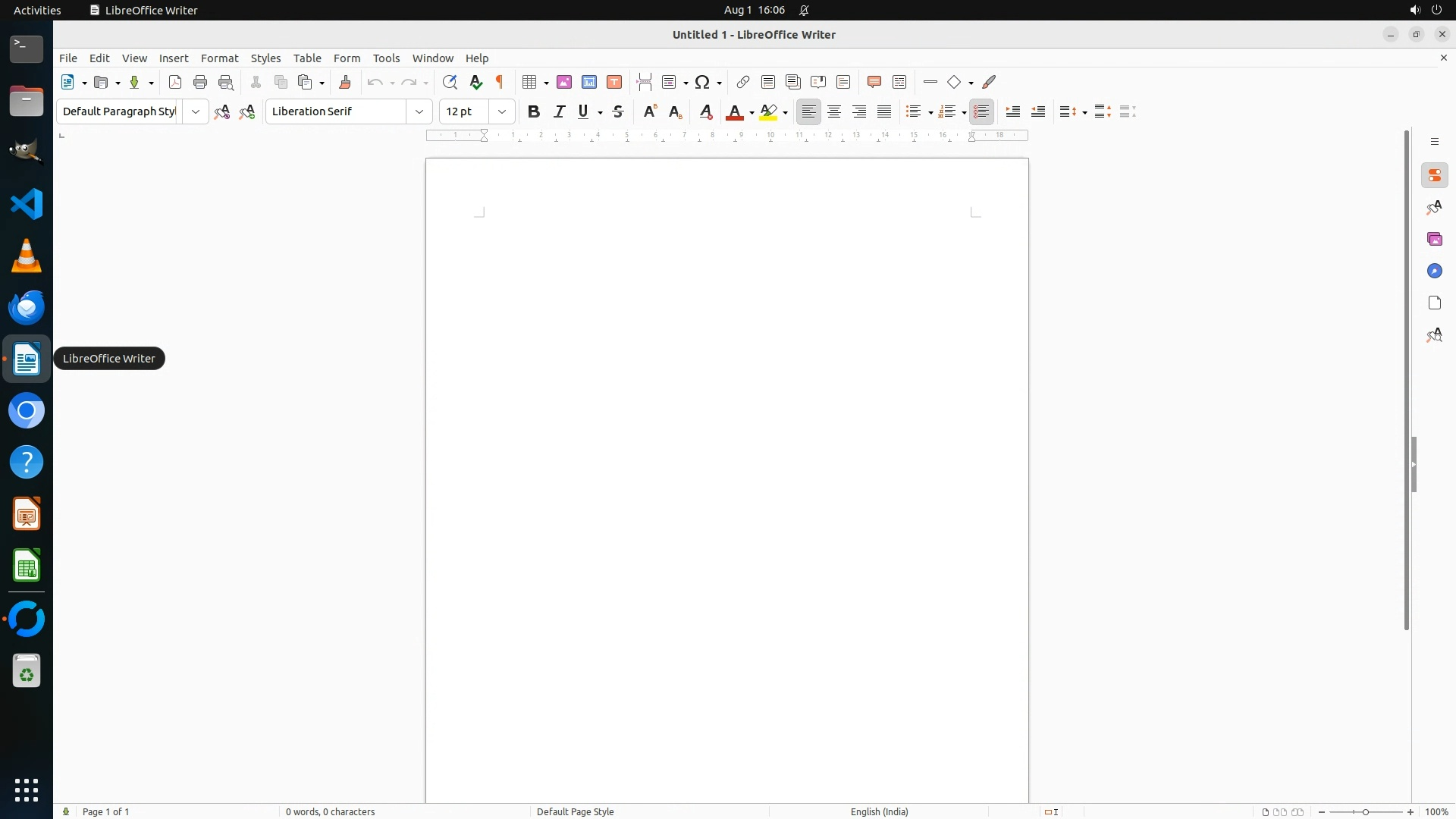
Task: Expand the font name dropdown
Action: coord(419,111)
